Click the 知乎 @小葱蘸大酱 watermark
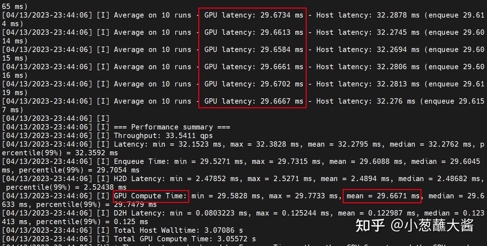487x246 pixels. click(414, 225)
